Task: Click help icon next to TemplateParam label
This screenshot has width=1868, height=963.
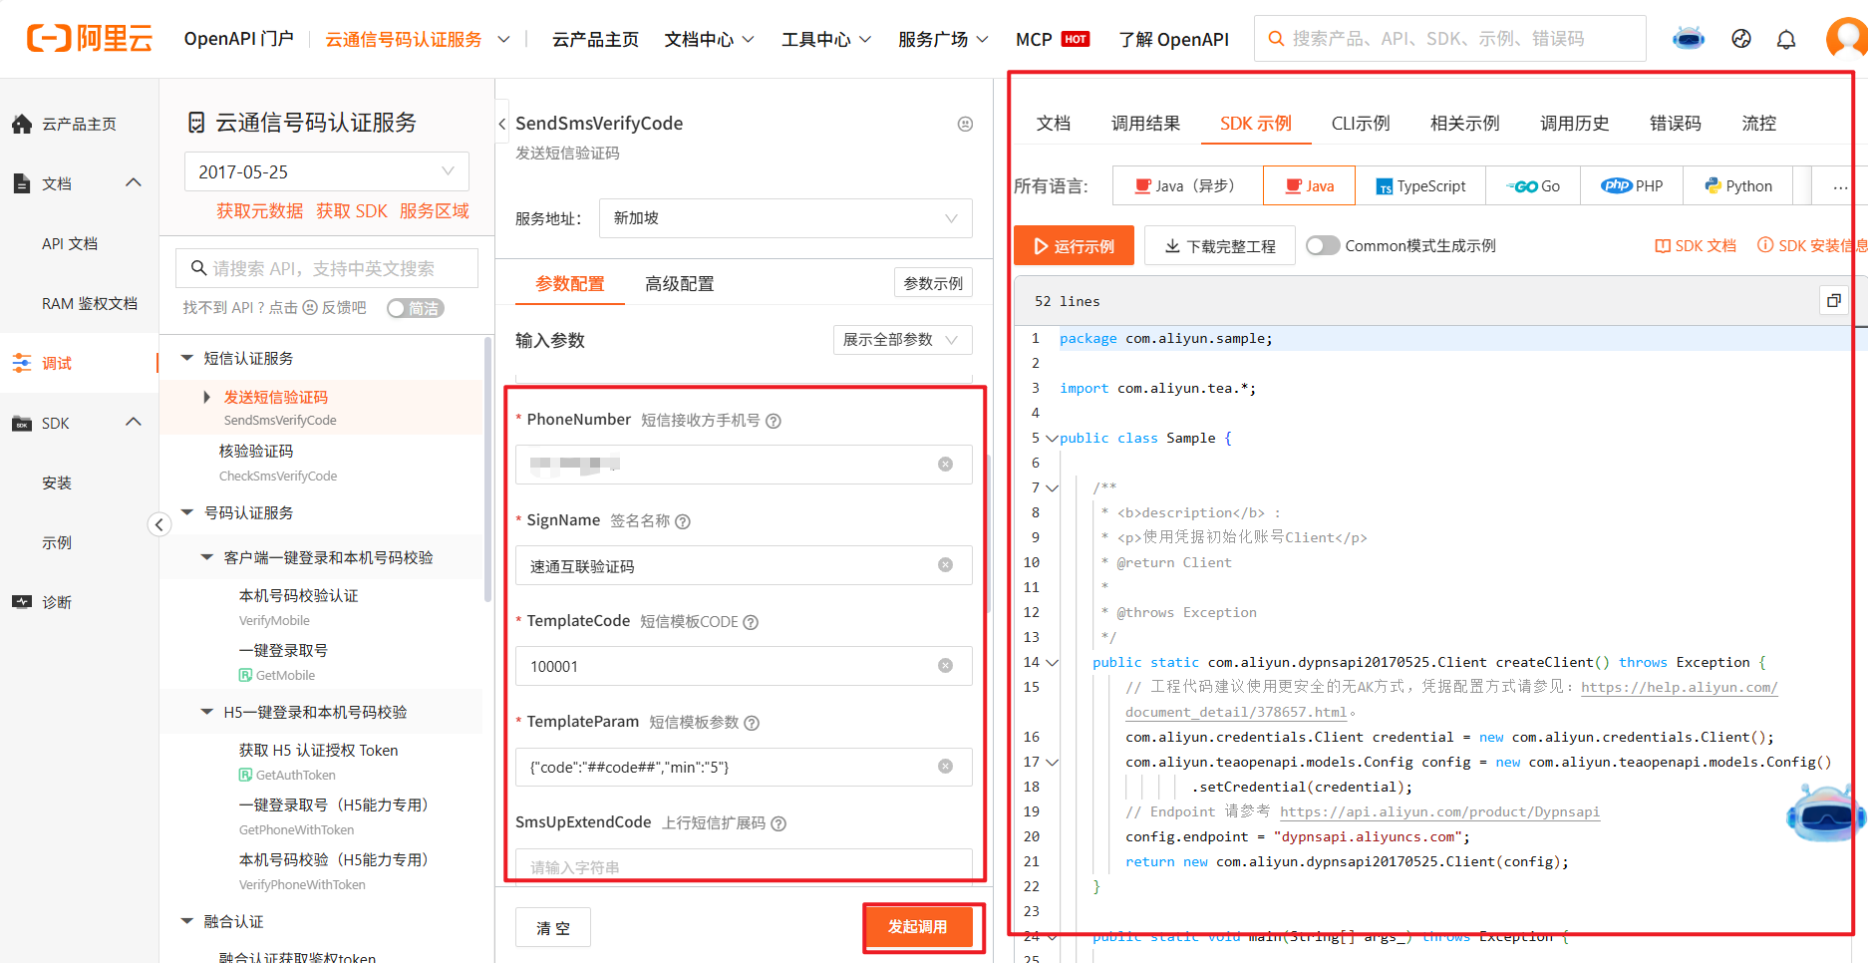Action: 752,723
